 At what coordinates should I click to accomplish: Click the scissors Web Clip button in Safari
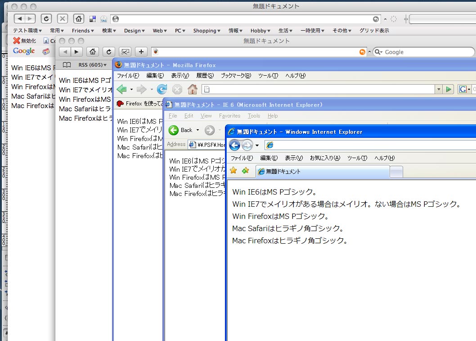click(125, 52)
